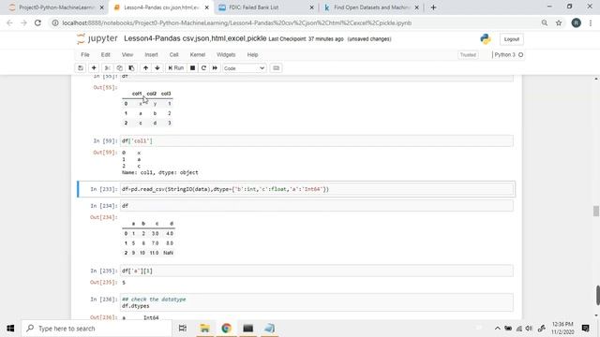Viewport: 600px width, 337px height.
Task: Click the Logout button
Action: pos(511,39)
